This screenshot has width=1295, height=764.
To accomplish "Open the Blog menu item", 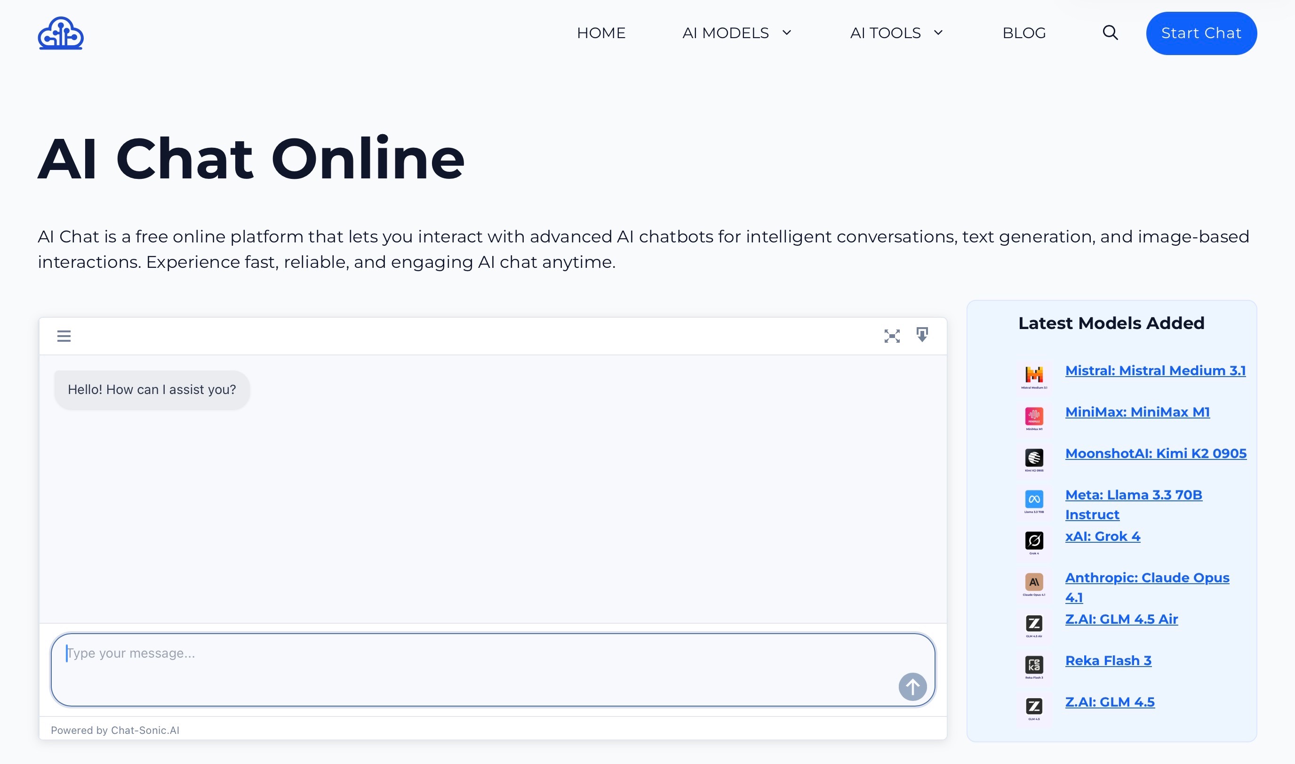I will (x=1024, y=33).
